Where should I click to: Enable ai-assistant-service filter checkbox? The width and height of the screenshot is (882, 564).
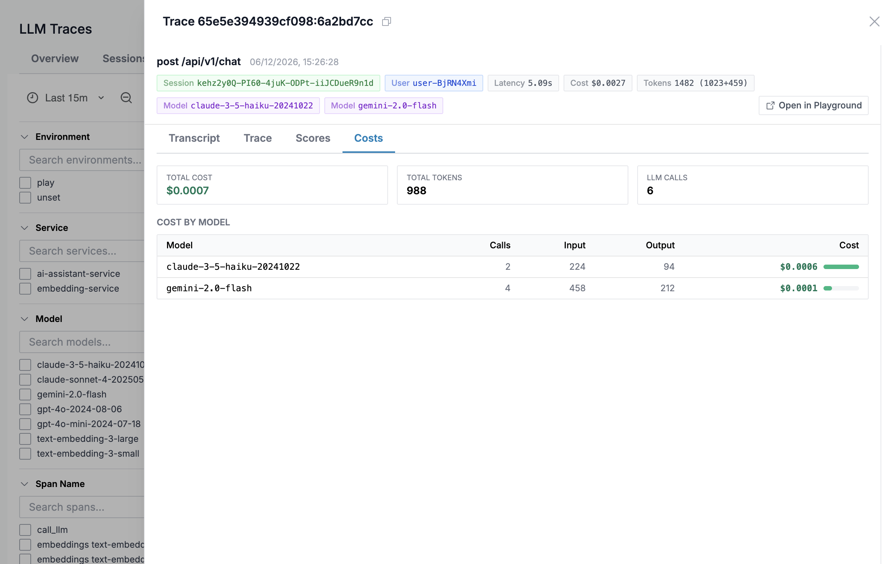[x=25, y=273]
